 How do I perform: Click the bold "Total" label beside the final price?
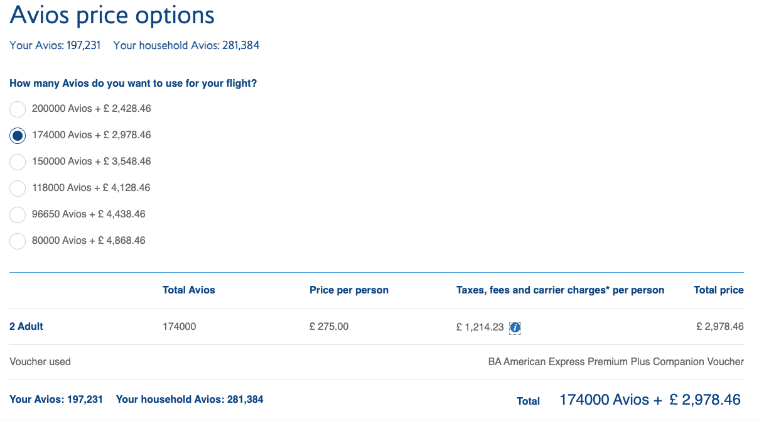[528, 401]
